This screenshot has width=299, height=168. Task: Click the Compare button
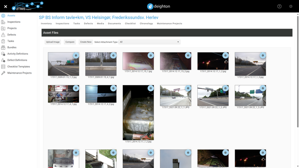(x=70, y=42)
